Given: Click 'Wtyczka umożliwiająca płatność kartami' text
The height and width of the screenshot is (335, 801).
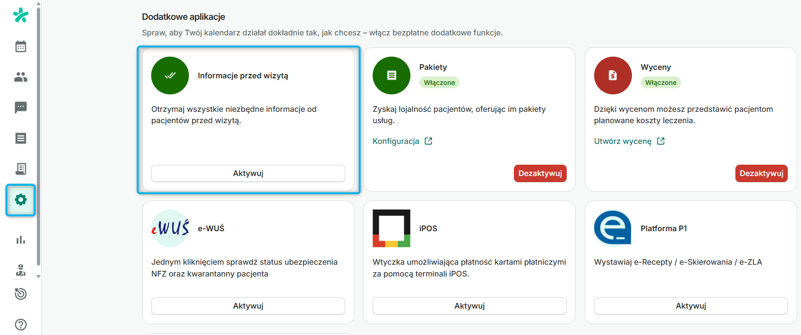Looking at the screenshot, I should click(x=469, y=268).
